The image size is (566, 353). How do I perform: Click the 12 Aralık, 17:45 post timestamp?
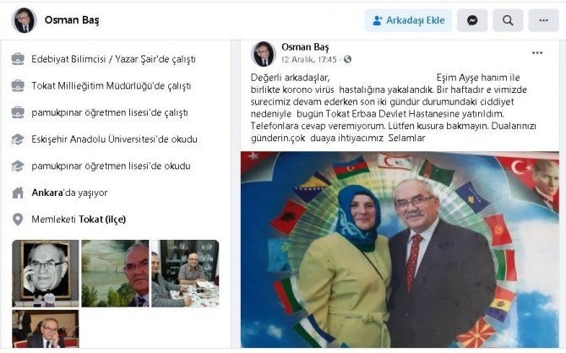click(309, 60)
